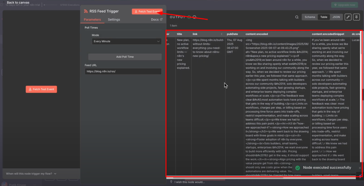This screenshot has height=186, width=364.
Task: Click the Add Poll Time button
Action: click(x=125, y=57)
